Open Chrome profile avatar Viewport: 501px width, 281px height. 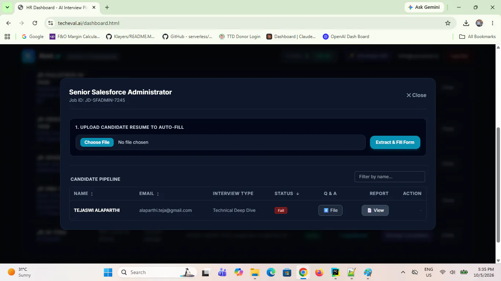(479, 23)
